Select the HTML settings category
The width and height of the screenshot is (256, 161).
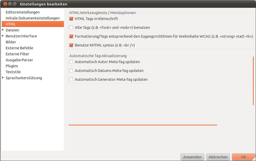[x=11, y=24]
